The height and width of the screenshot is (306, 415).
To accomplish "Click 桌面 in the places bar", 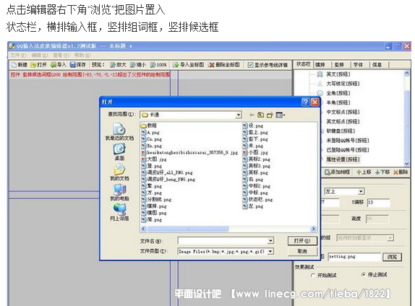I will point(119,152).
